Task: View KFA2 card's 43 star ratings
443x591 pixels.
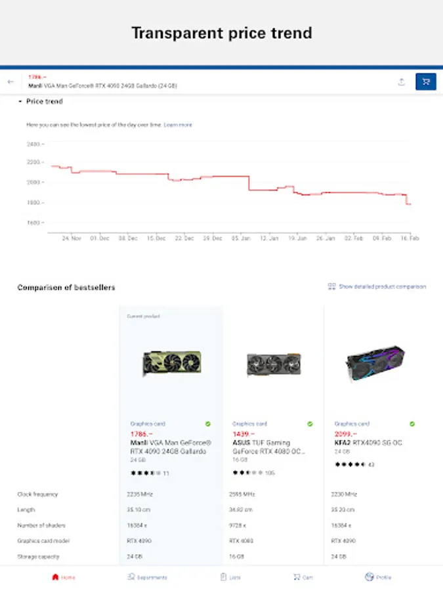Action: 354,464
